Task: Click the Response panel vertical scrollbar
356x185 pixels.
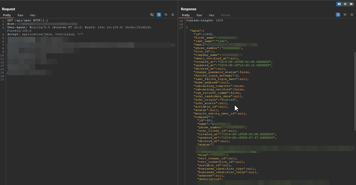Action: [354, 91]
